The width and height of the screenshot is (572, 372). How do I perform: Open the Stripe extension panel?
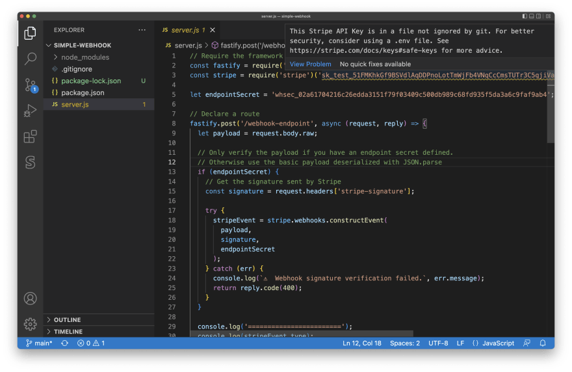(30, 162)
